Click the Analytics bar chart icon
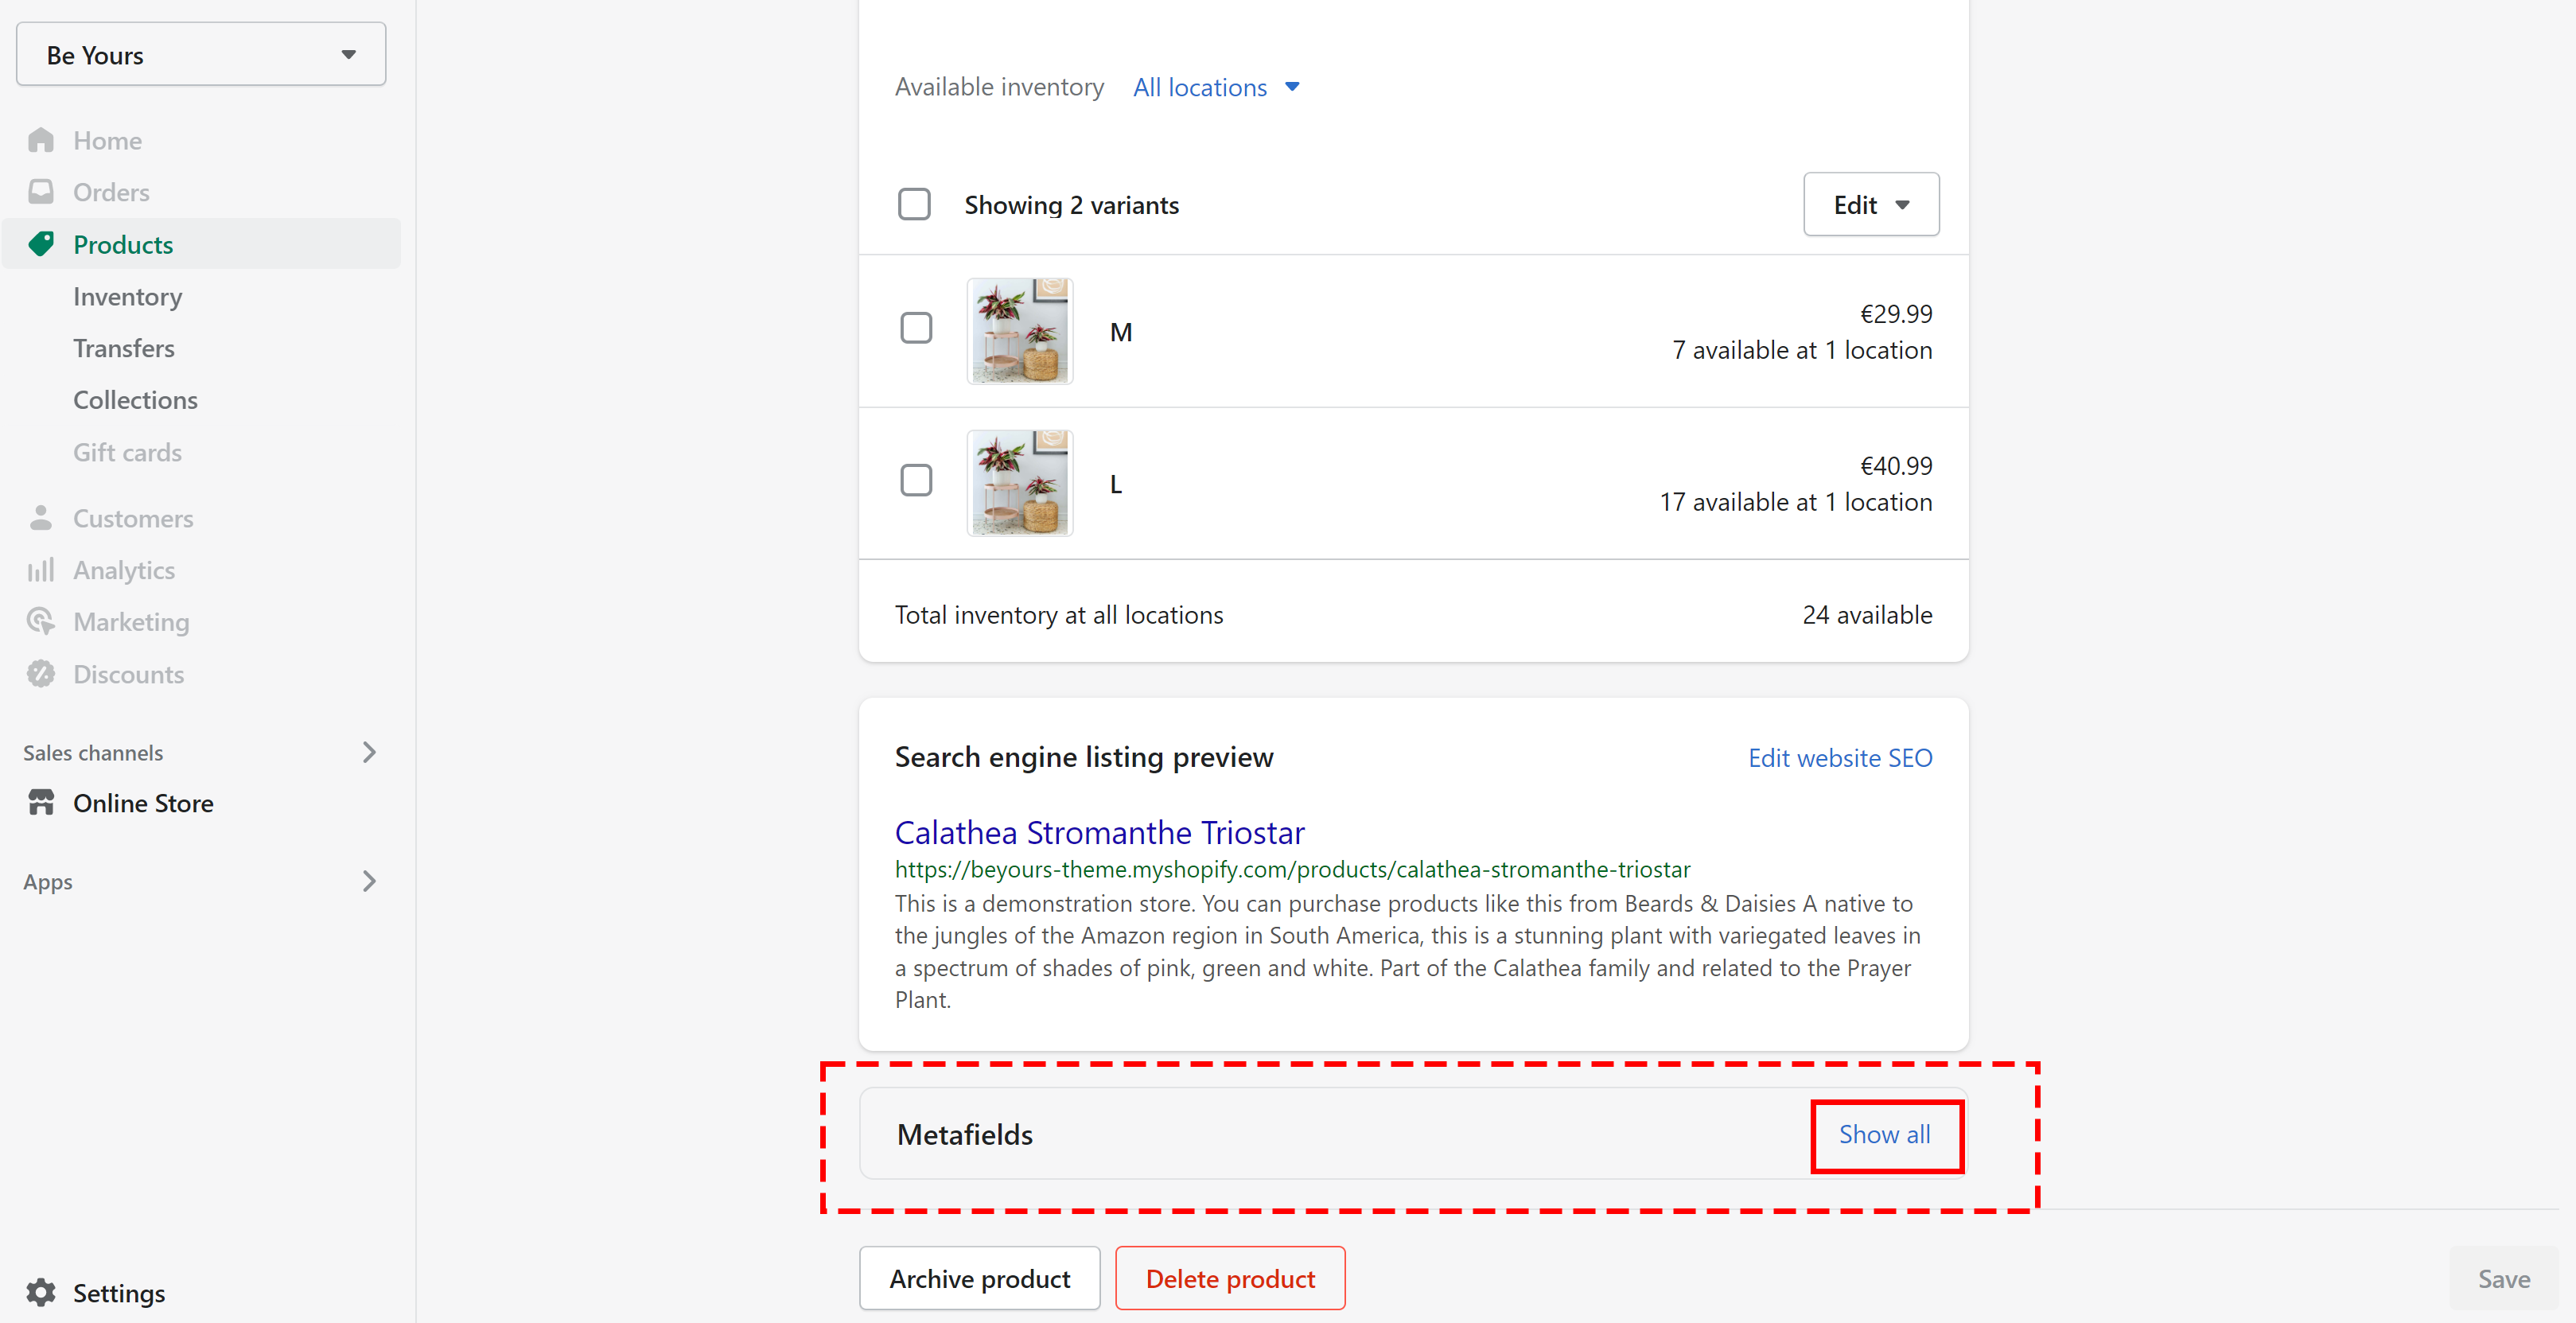The height and width of the screenshot is (1323, 2576). [x=41, y=570]
